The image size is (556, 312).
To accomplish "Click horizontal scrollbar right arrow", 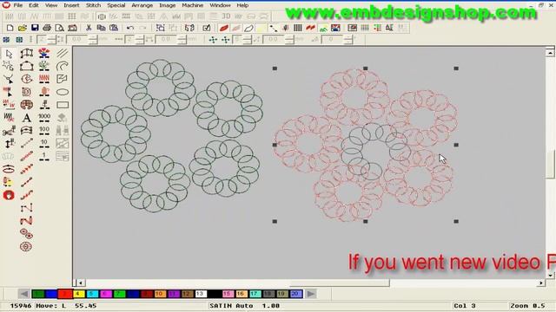I will [541, 283].
